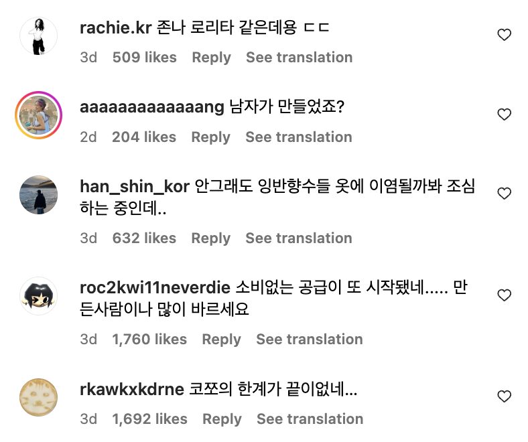Translate han_shin_kor's comment
This screenshot has width=528, height=442.
pos(298,238)
